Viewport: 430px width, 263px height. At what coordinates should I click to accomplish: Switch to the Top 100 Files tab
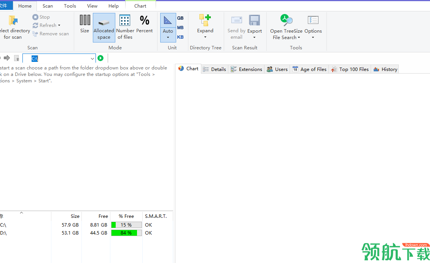pos(350,69)
